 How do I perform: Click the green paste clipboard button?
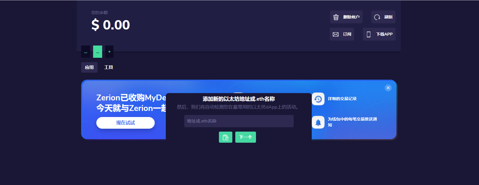tap(226, 137)
